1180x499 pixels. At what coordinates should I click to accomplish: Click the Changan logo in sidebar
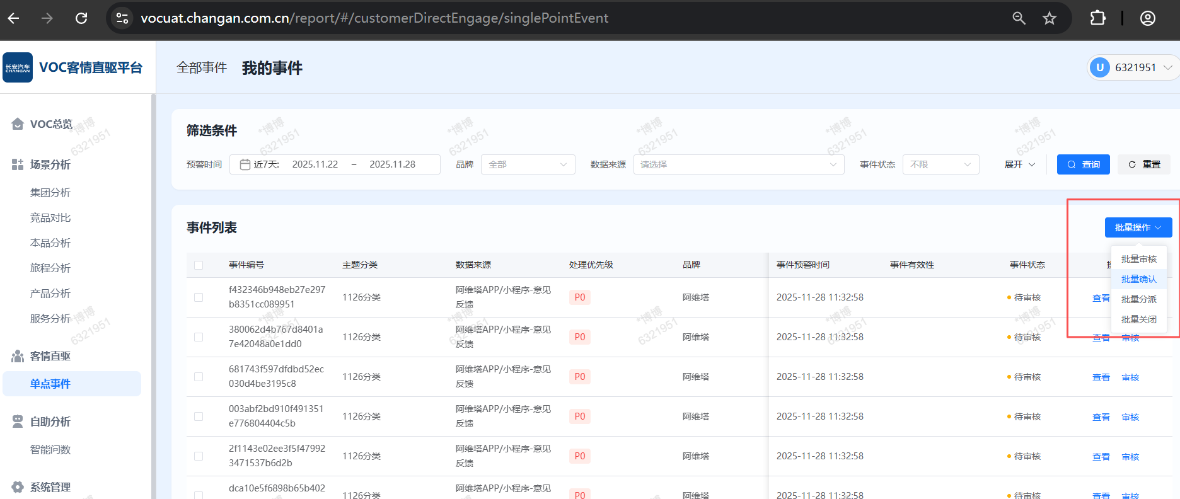(x=18, y=67)
